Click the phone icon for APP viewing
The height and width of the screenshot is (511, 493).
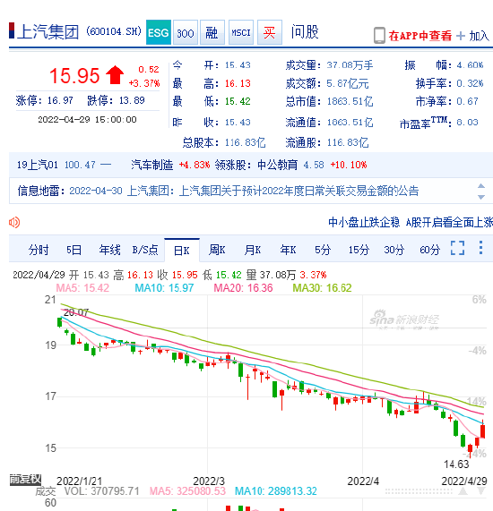tap(379, 35)
